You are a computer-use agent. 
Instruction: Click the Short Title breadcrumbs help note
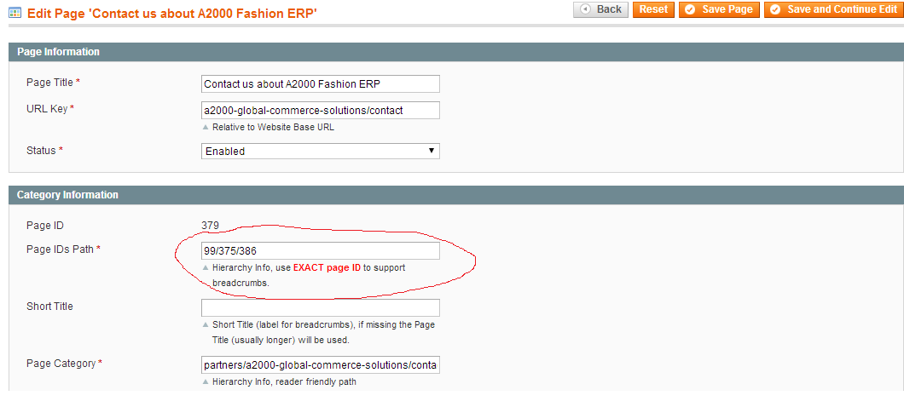323,332
